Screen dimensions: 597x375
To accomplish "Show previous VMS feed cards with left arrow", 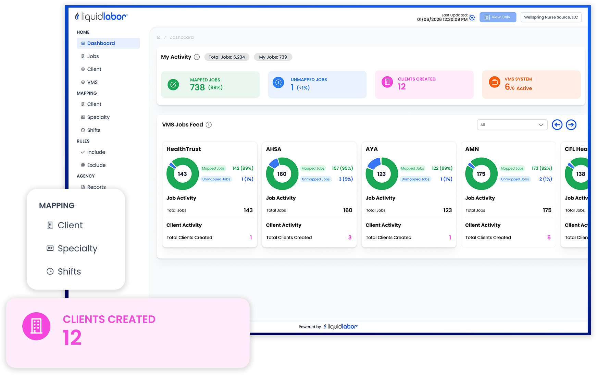I will (557, 125).
